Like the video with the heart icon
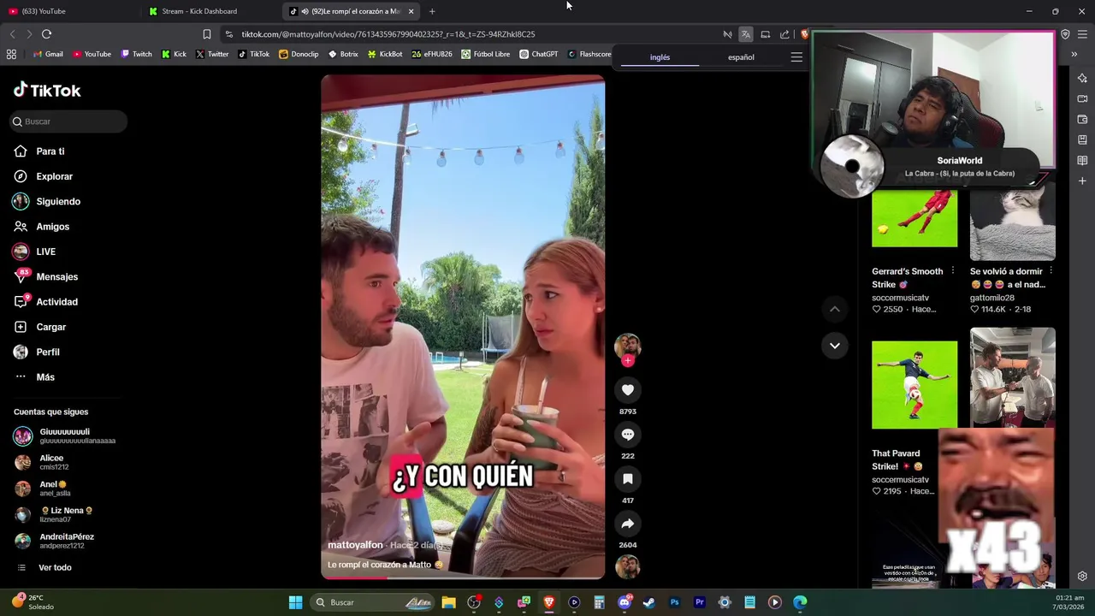Viewport: 1095px width, 616px height. click(628, 390)
